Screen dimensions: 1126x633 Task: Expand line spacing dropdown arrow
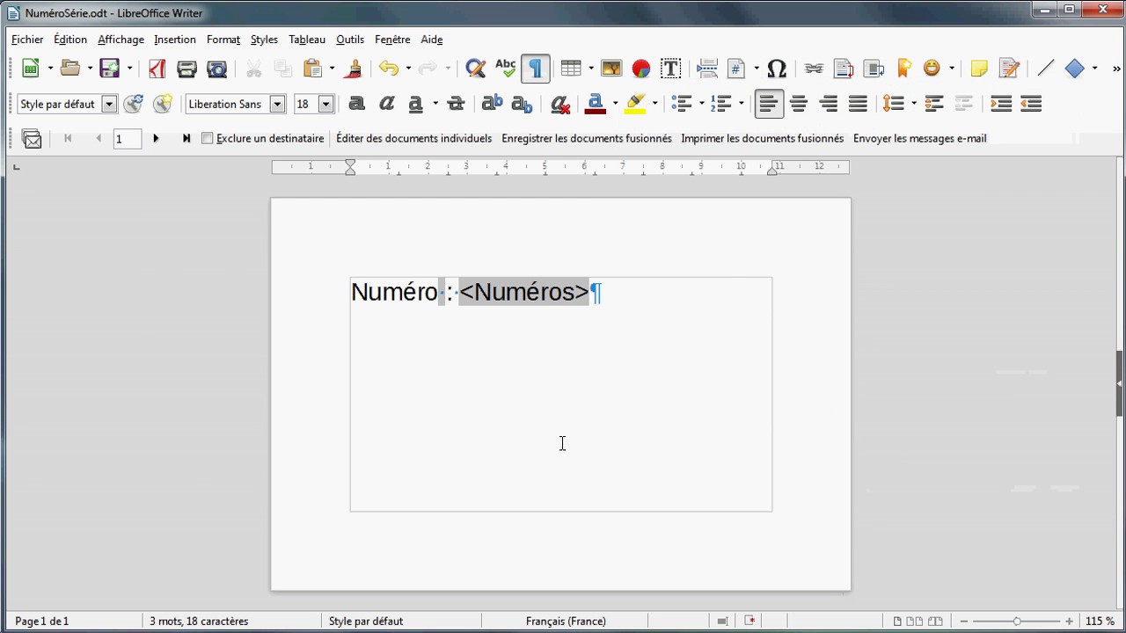click(x=914, y=104)
